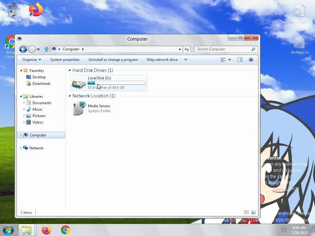
Task: Show more toolbar commands chevron
Action: [x=185, y=60]
